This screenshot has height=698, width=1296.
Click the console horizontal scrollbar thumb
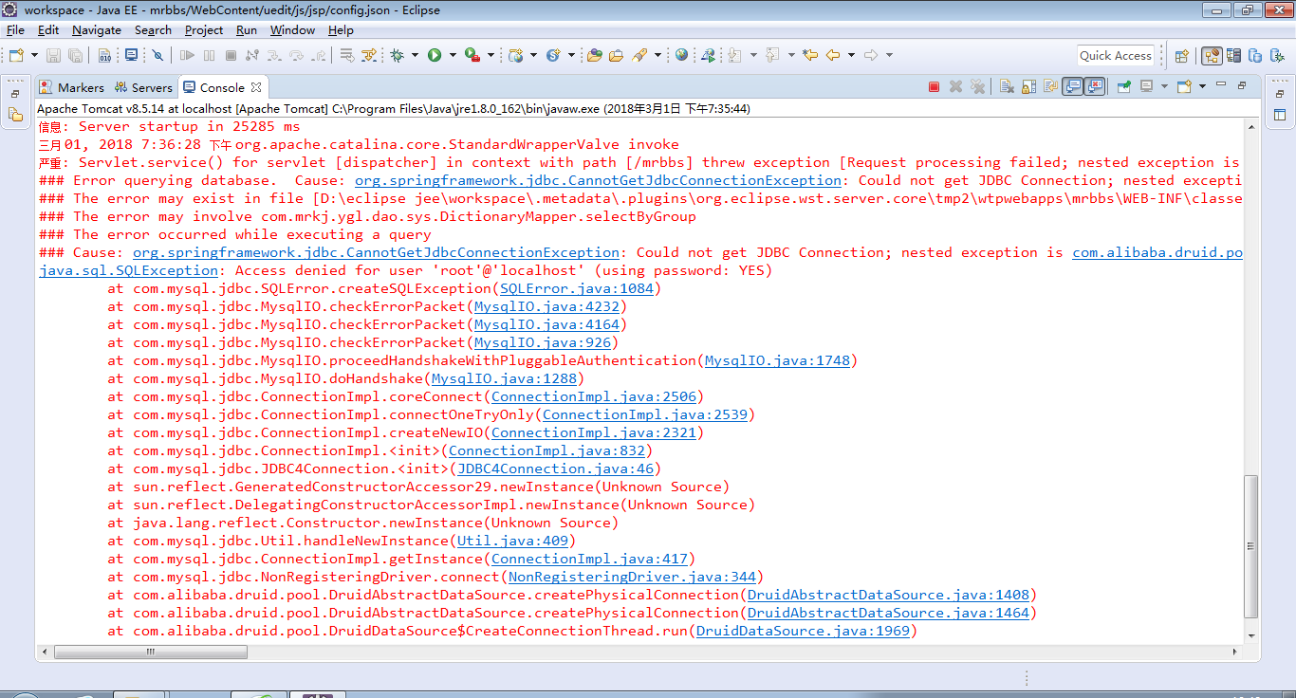tap(151, 652)
